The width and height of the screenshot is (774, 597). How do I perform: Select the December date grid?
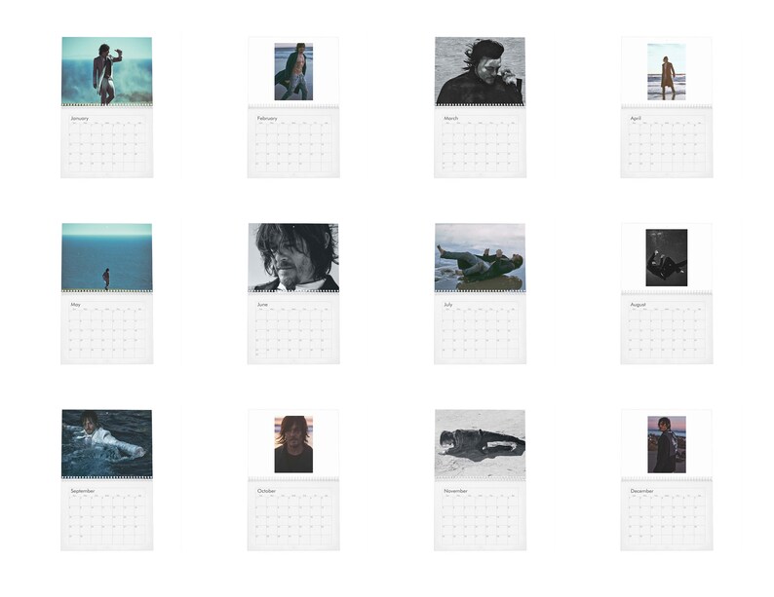667,519
